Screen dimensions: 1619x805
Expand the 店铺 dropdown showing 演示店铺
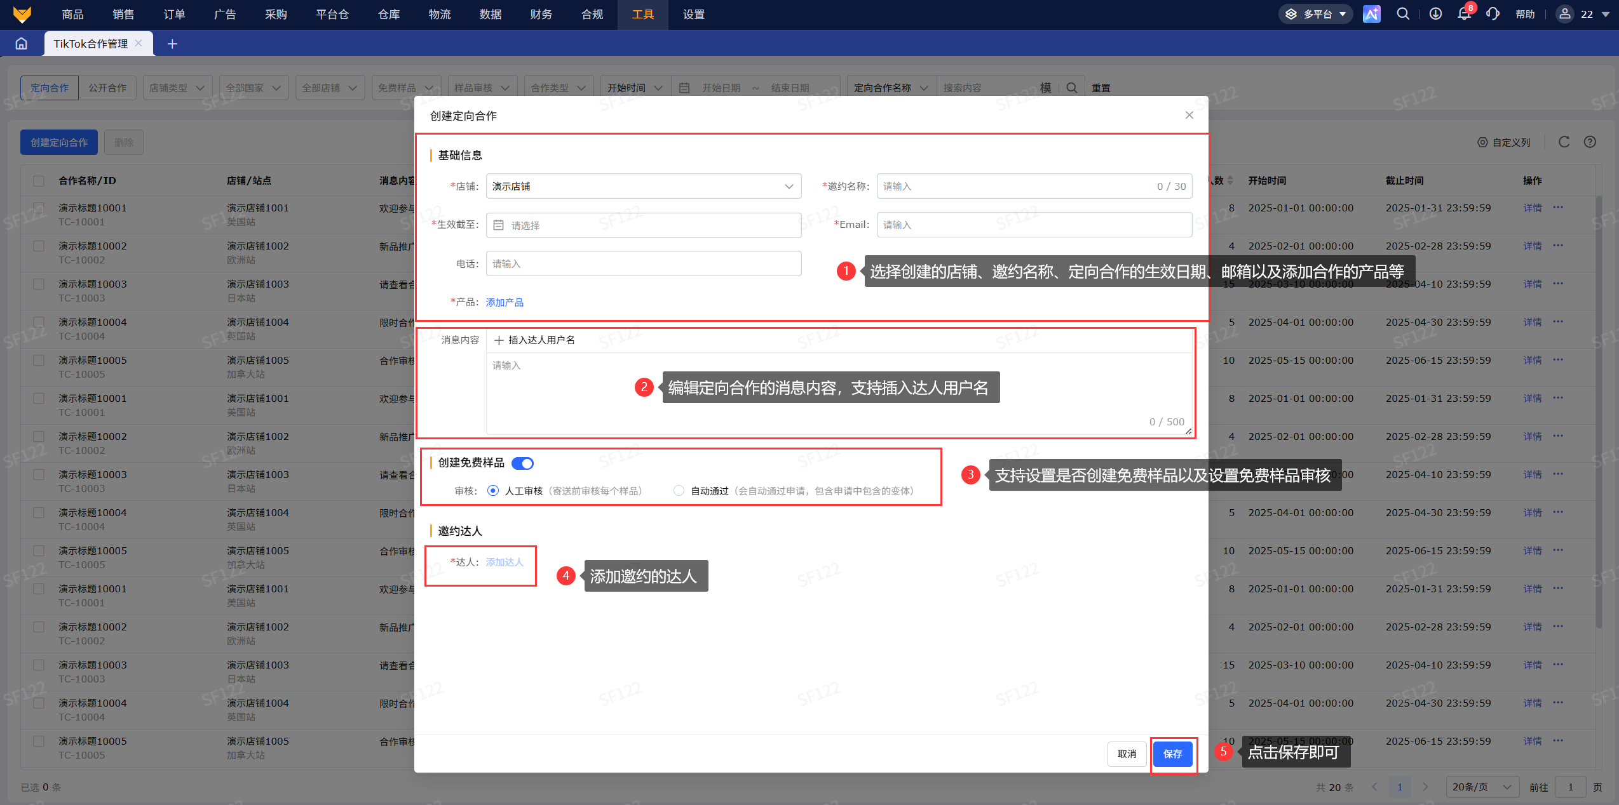click(x=644, y=187)
